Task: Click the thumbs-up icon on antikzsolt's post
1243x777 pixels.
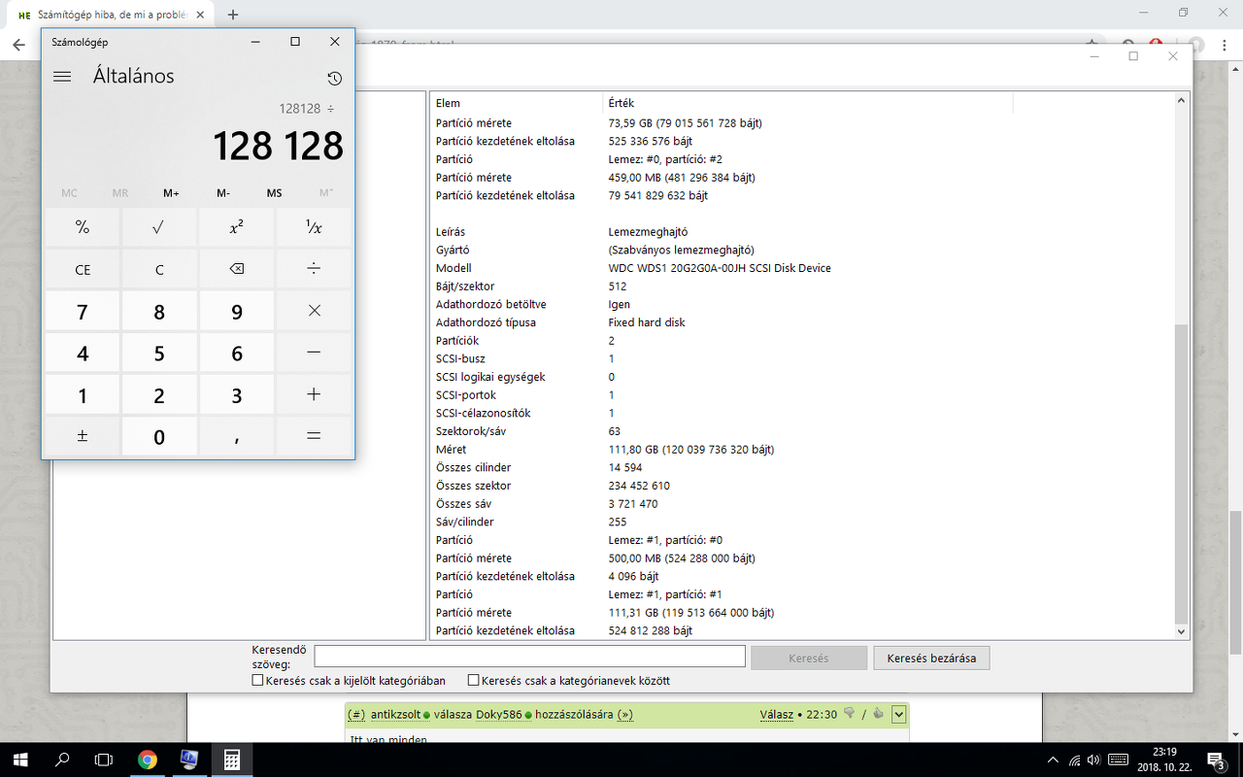Action: pyautogui.click(x=879, y=714)
